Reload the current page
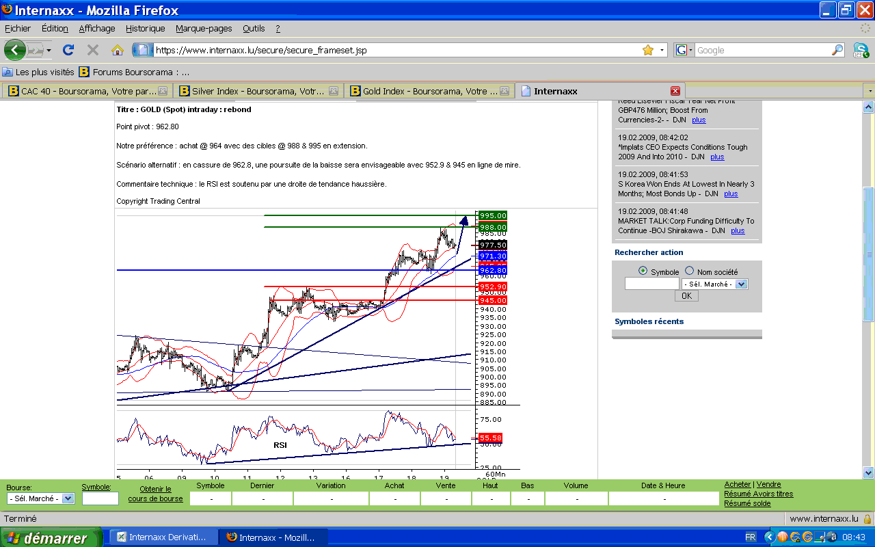The image size is (875, 547). coord(68,50)
